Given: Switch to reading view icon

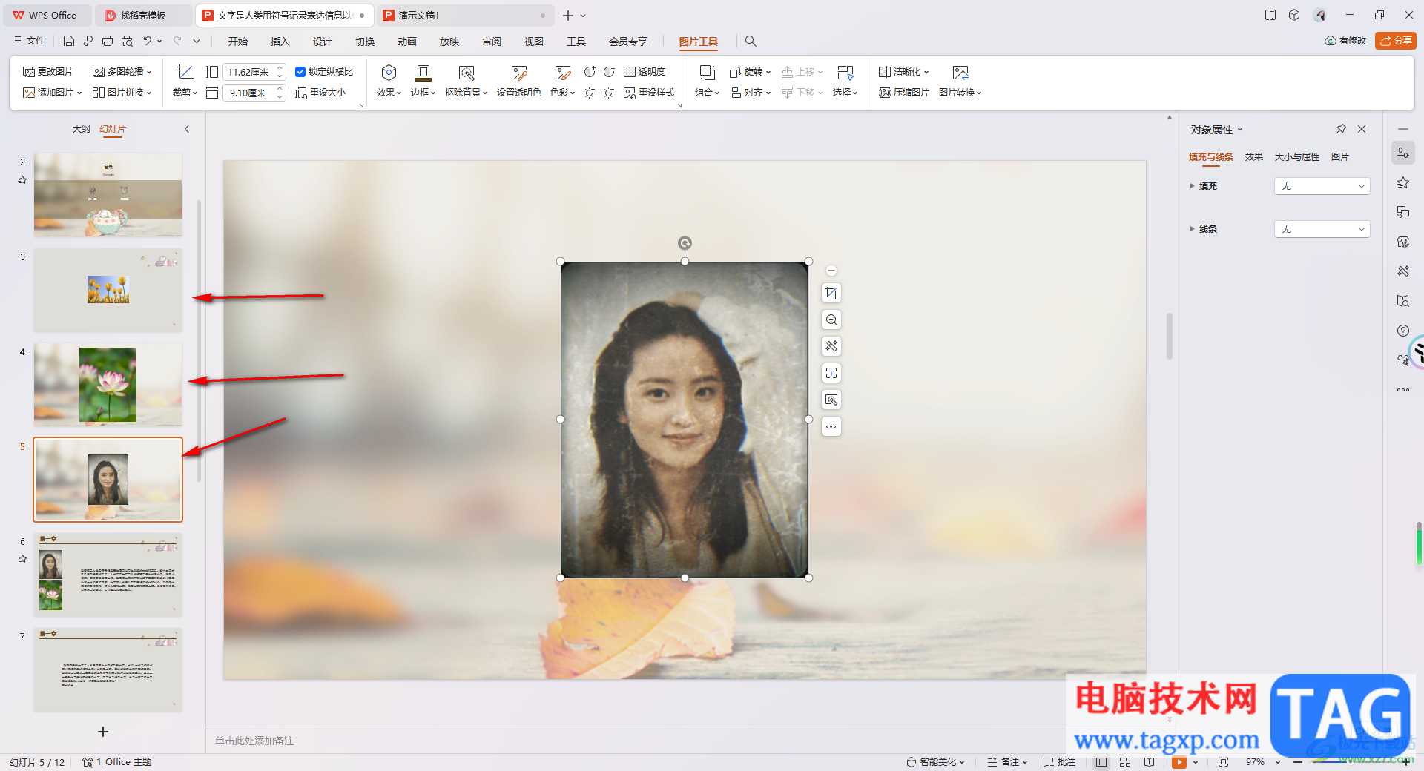Looking at the screenshot, I should (1149, 762).
